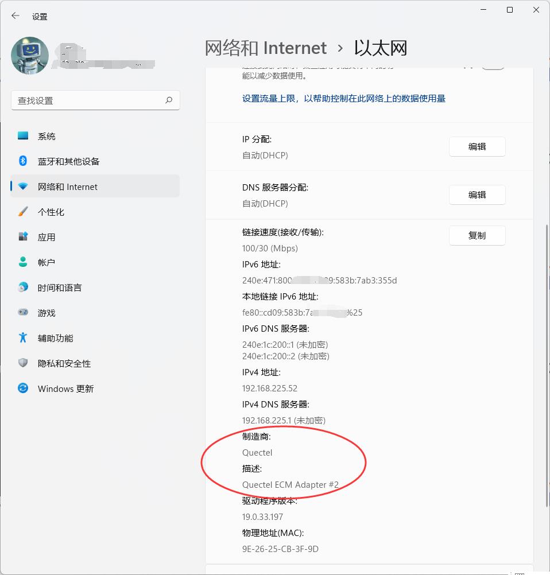Open the shield icon 隐私和安全性
This screenshot has height=575, width=550.
[23, 363]
